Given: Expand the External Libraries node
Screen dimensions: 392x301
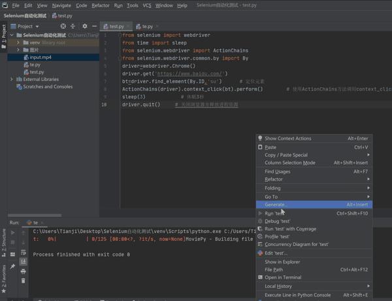Looking at the screenshot, I should 12,79.
